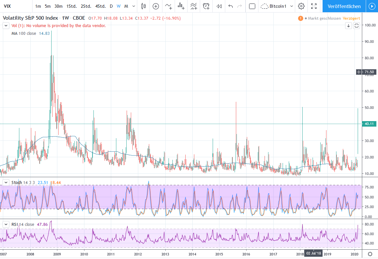
Task: Enter fullscreen mode
Action: (x=314, y=6)
